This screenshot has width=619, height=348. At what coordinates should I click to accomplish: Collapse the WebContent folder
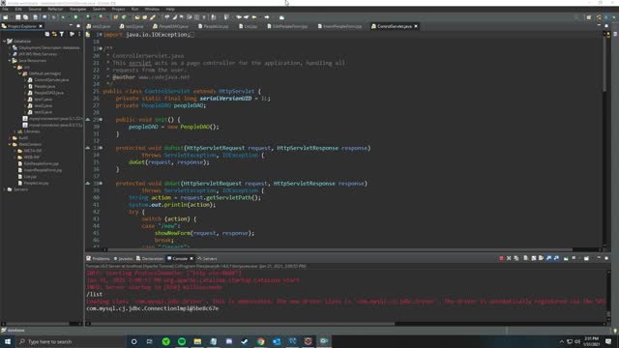[x=10, y=144]
